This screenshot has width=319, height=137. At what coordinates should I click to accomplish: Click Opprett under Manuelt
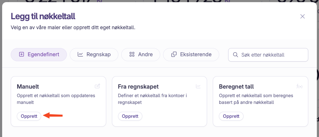(29, 116)
